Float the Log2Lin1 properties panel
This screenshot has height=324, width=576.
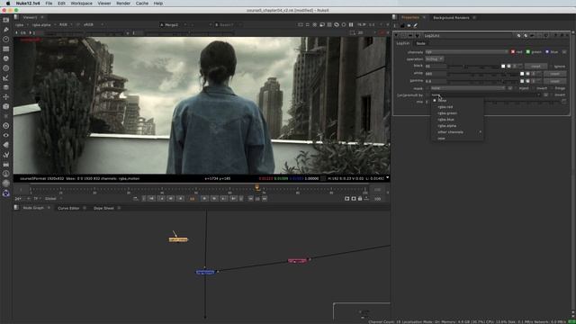(x=562, y=36)
